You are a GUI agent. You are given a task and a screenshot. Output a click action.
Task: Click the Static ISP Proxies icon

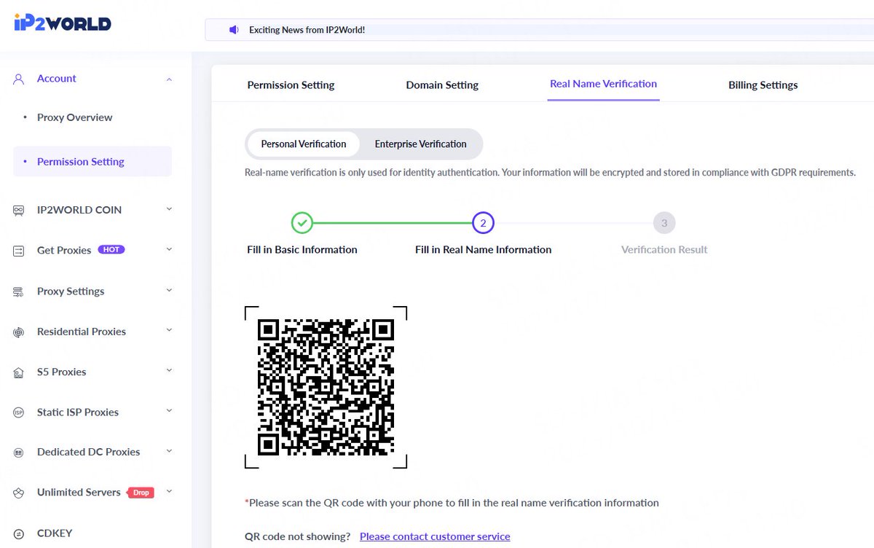19,412
